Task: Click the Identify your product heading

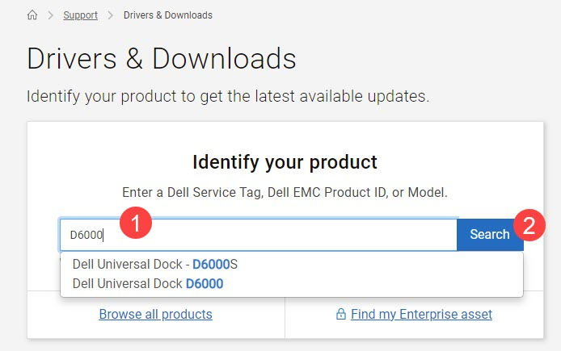Action: (x=285, y=161)
